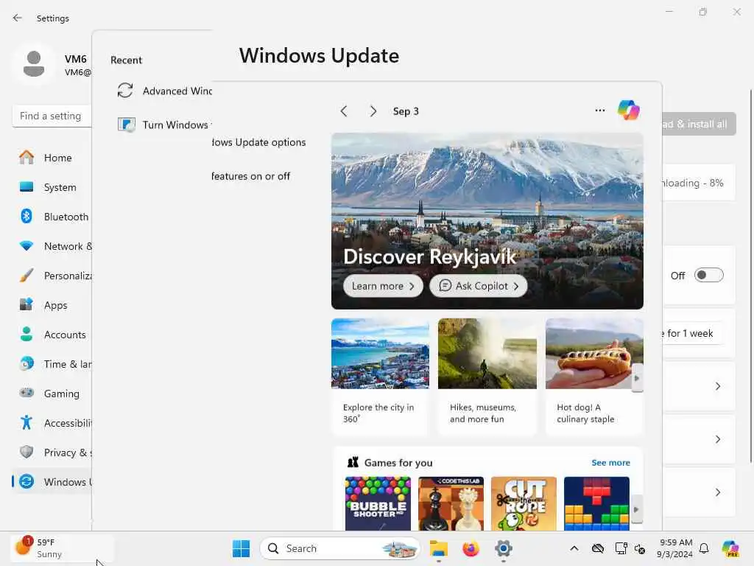Click the Privacy shield icon
The image size is (754, 566).
27,452
